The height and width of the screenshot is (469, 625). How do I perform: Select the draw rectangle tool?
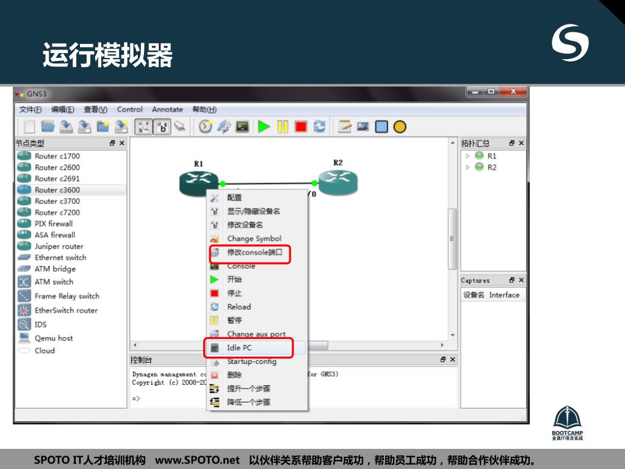pyautogui.click(x=381, y=127)
